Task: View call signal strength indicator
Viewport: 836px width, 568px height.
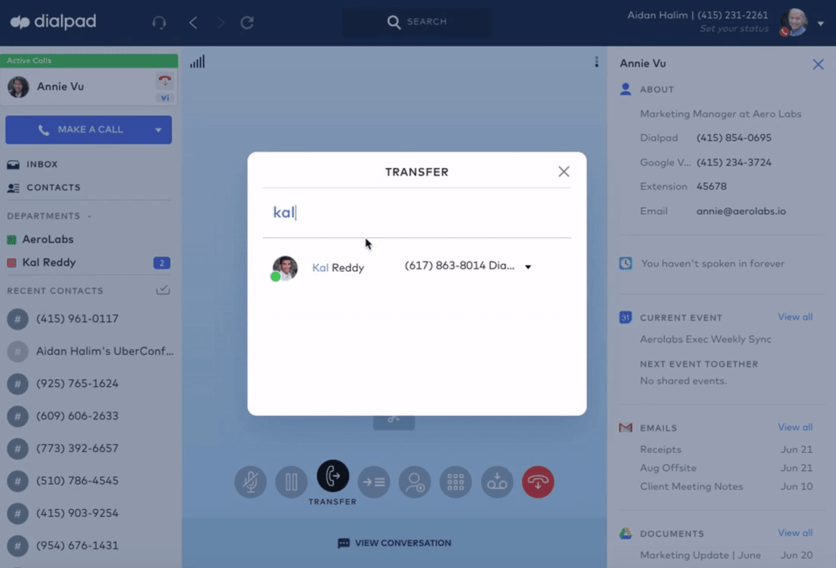Action: (x=198, y=62)
